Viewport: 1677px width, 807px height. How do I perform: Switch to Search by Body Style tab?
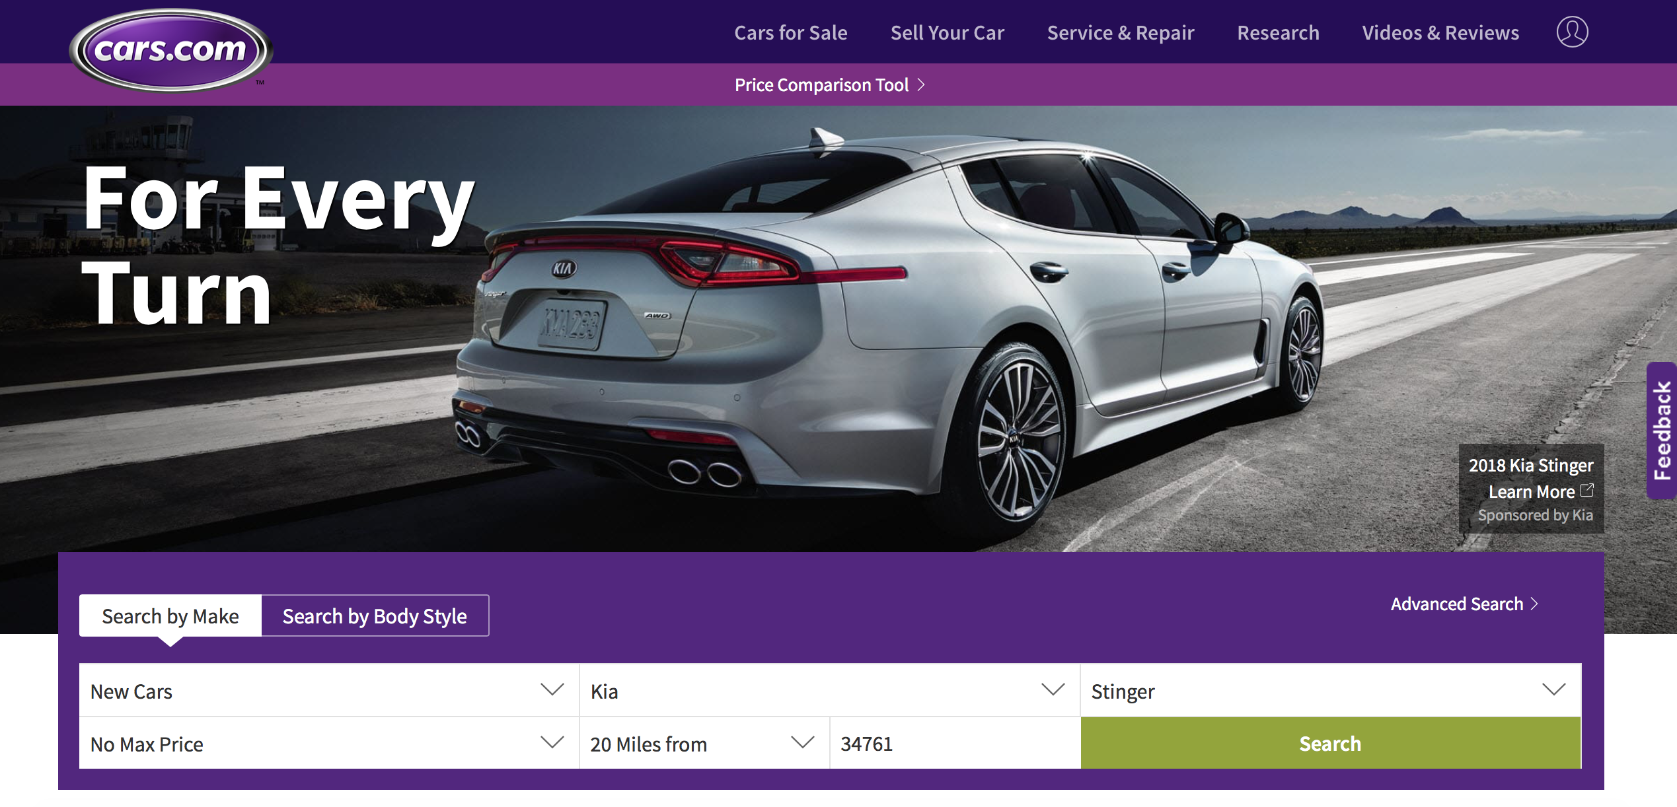(375, 615)
